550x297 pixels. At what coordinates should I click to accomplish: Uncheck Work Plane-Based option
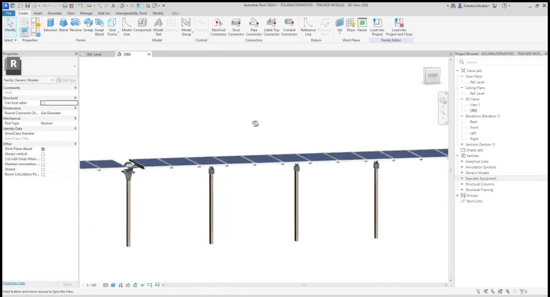[x=43, y=149]
